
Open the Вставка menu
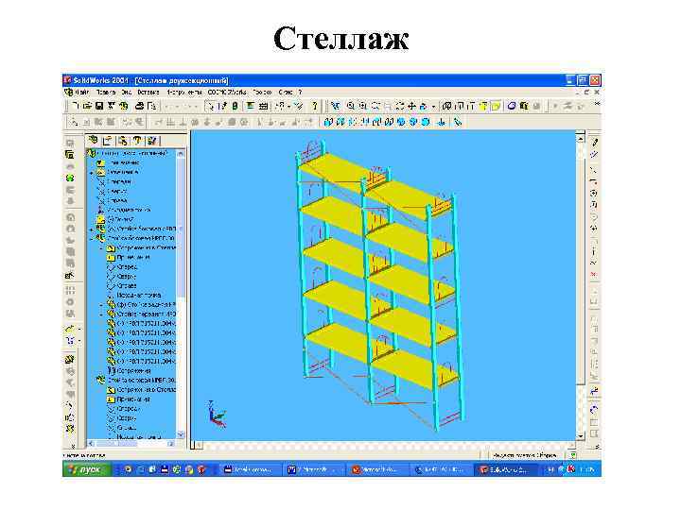point(148,93)
